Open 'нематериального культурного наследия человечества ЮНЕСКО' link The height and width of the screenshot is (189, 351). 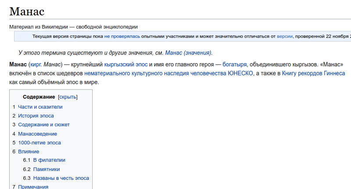pos(168,73)
